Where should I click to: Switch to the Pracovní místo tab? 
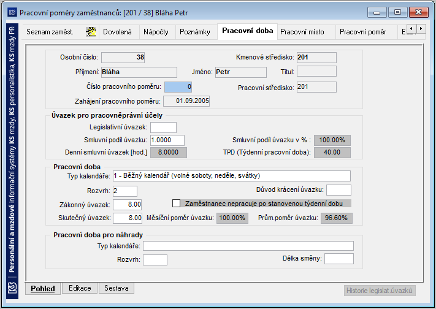[x=302, y=32]
